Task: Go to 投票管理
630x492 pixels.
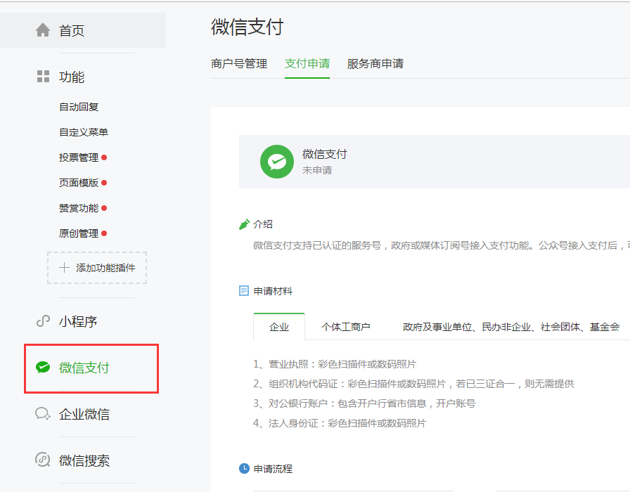Action: pos(79,157)
